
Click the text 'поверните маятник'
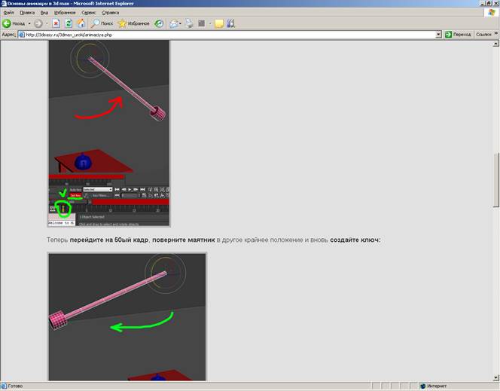click(183, 240)
